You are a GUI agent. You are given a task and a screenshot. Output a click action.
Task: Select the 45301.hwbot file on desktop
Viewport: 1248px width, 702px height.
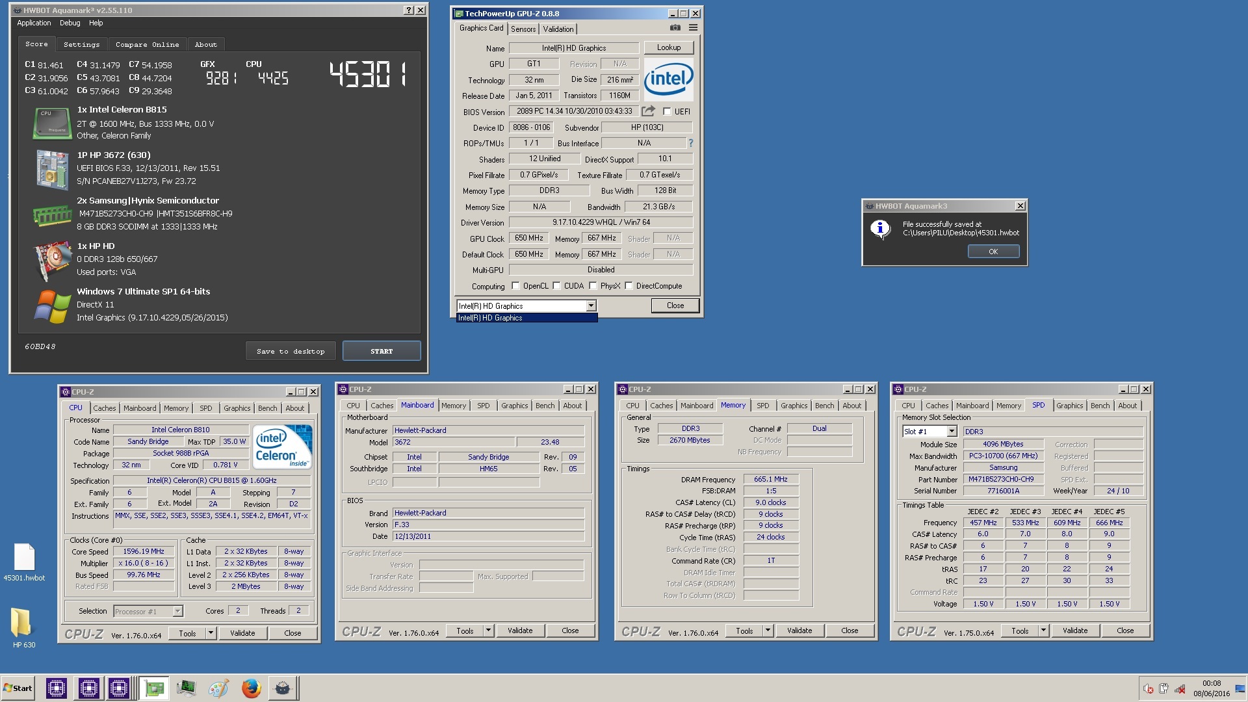coord(24,563)
